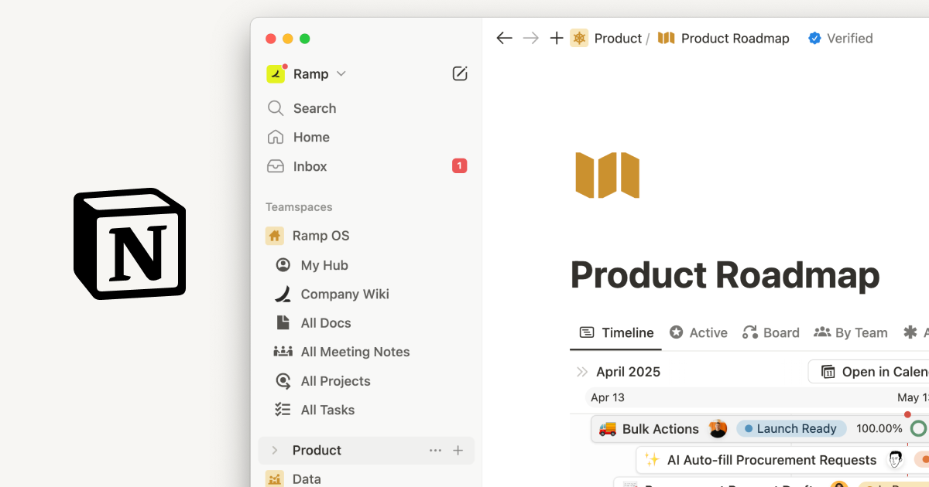Click the All Projects target icon
Viewport: 929px width, 487px height.
283,381
